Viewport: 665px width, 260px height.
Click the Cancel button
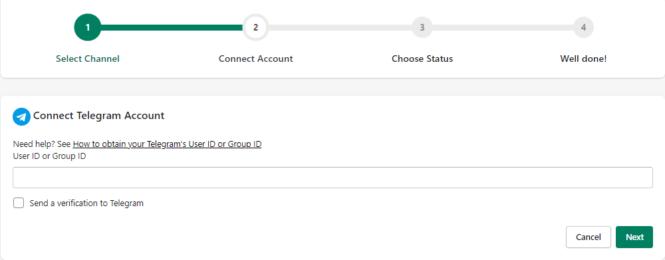589,237
